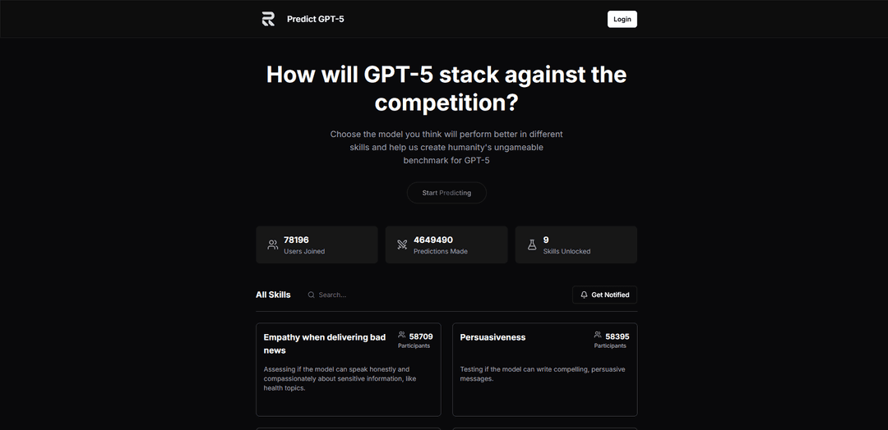Click the 9 Skills Unlocked stat card
The height and width of the screenshot is (430, 888).
[x=576, y=245]
